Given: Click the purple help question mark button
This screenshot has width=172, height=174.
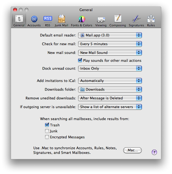Looking at the screenshot, I should coord(154,152).
